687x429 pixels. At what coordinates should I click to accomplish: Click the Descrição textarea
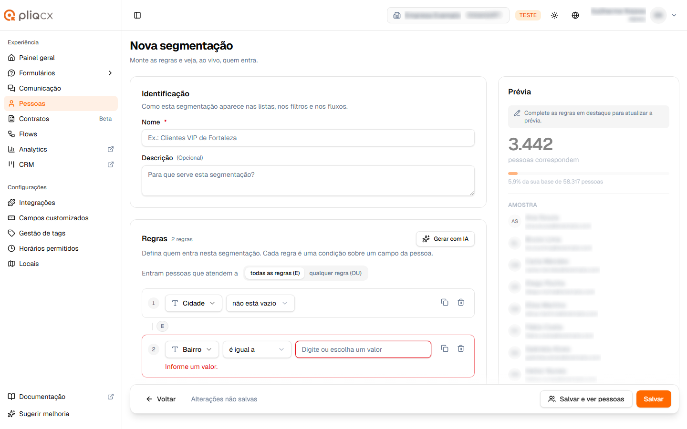[308, 181]
